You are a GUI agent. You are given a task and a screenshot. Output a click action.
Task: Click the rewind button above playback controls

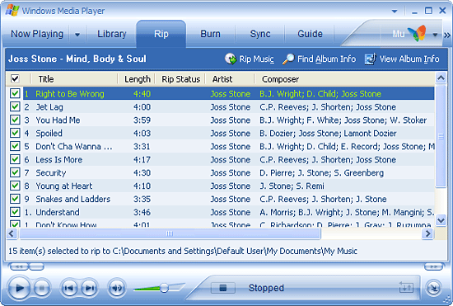pyautogui.click(x=19, y=266)
